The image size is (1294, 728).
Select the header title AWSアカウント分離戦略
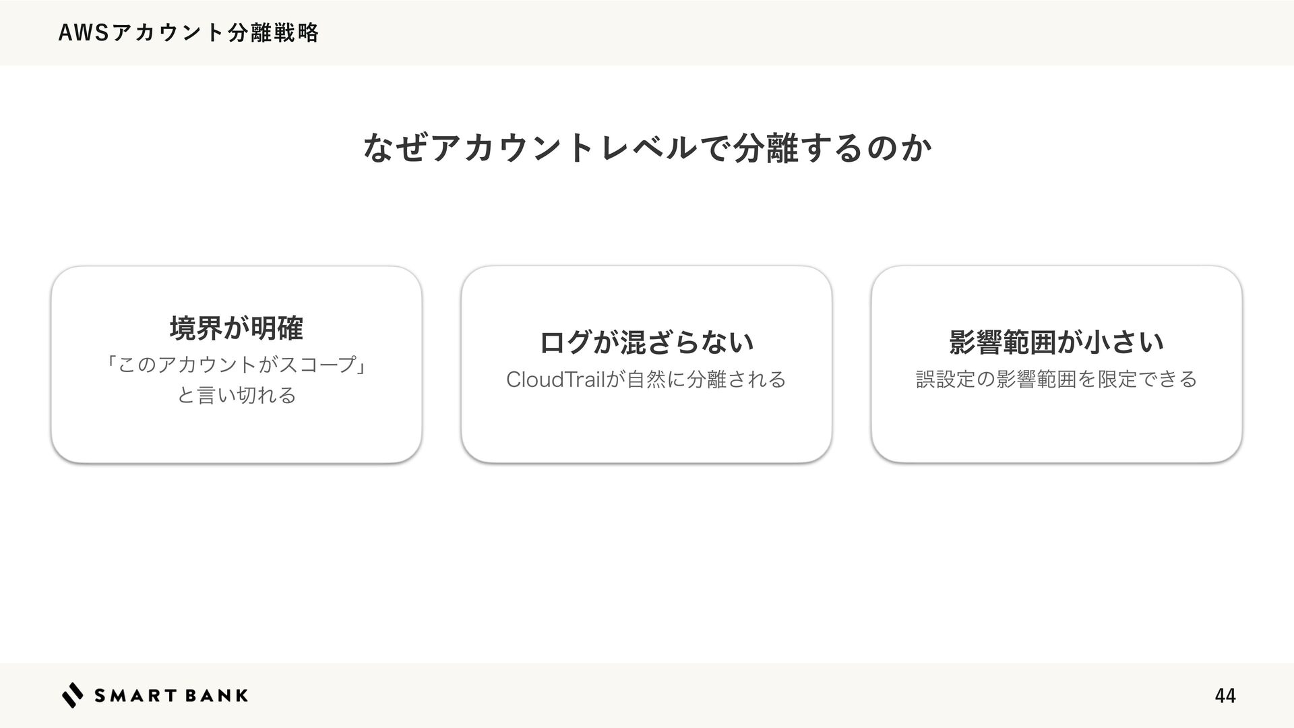click(x=189, y=32)
